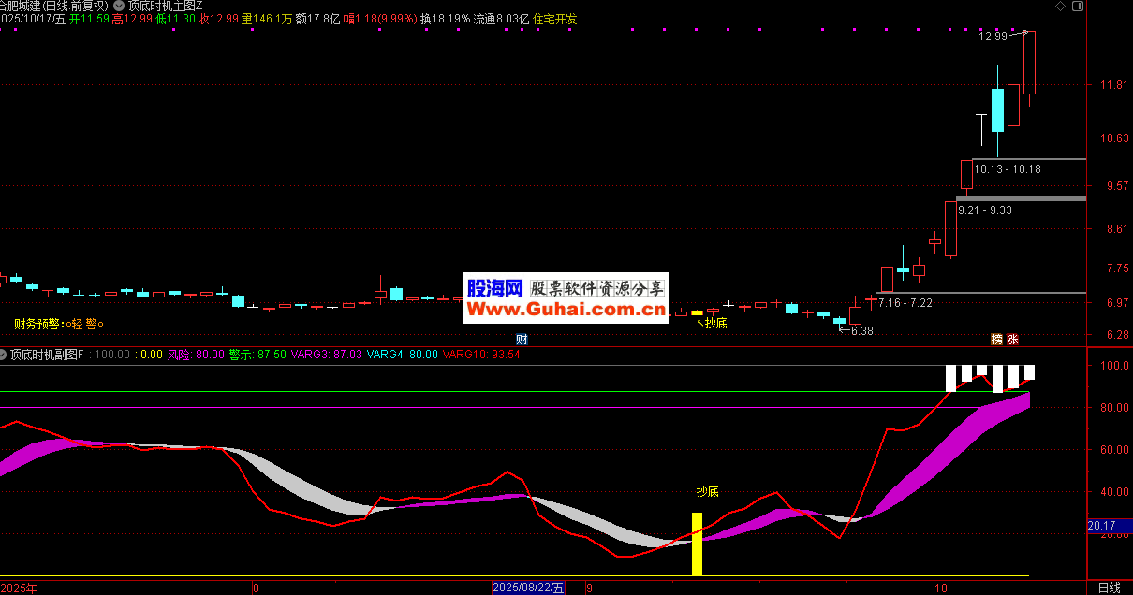Click the 住宅开发 sector link
The height and width of the screenshot is (595, 1133).
(x=555, y=19)
